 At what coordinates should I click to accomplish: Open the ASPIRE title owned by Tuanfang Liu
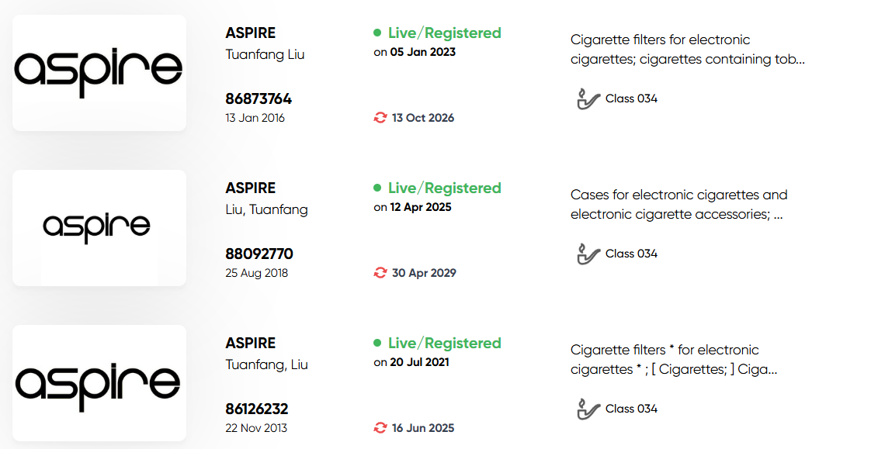point(250,33)
